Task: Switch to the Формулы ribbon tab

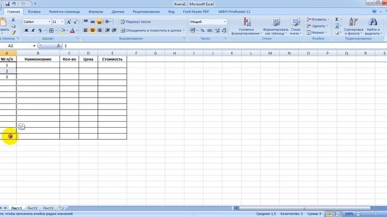Action: tap(96, 11)
